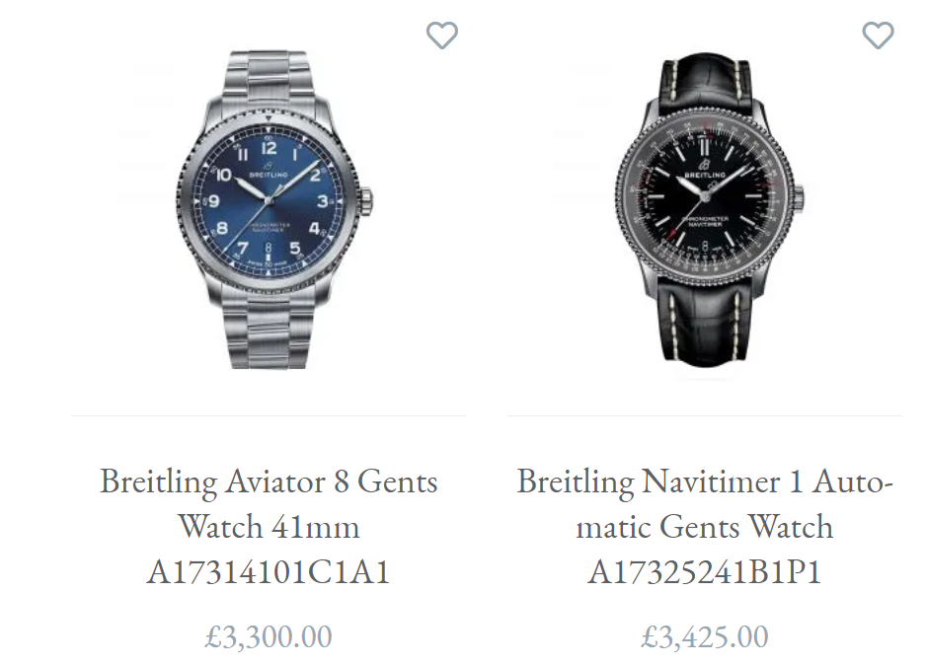926x666 pixels.
Task: Select the £3,425.00 price
Action: coord(705,636)
